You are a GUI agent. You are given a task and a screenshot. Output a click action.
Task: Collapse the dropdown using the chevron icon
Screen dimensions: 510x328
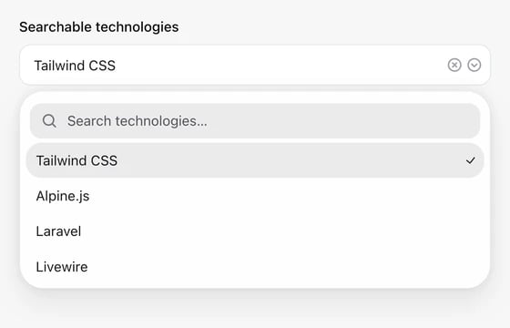click(474, 65)
